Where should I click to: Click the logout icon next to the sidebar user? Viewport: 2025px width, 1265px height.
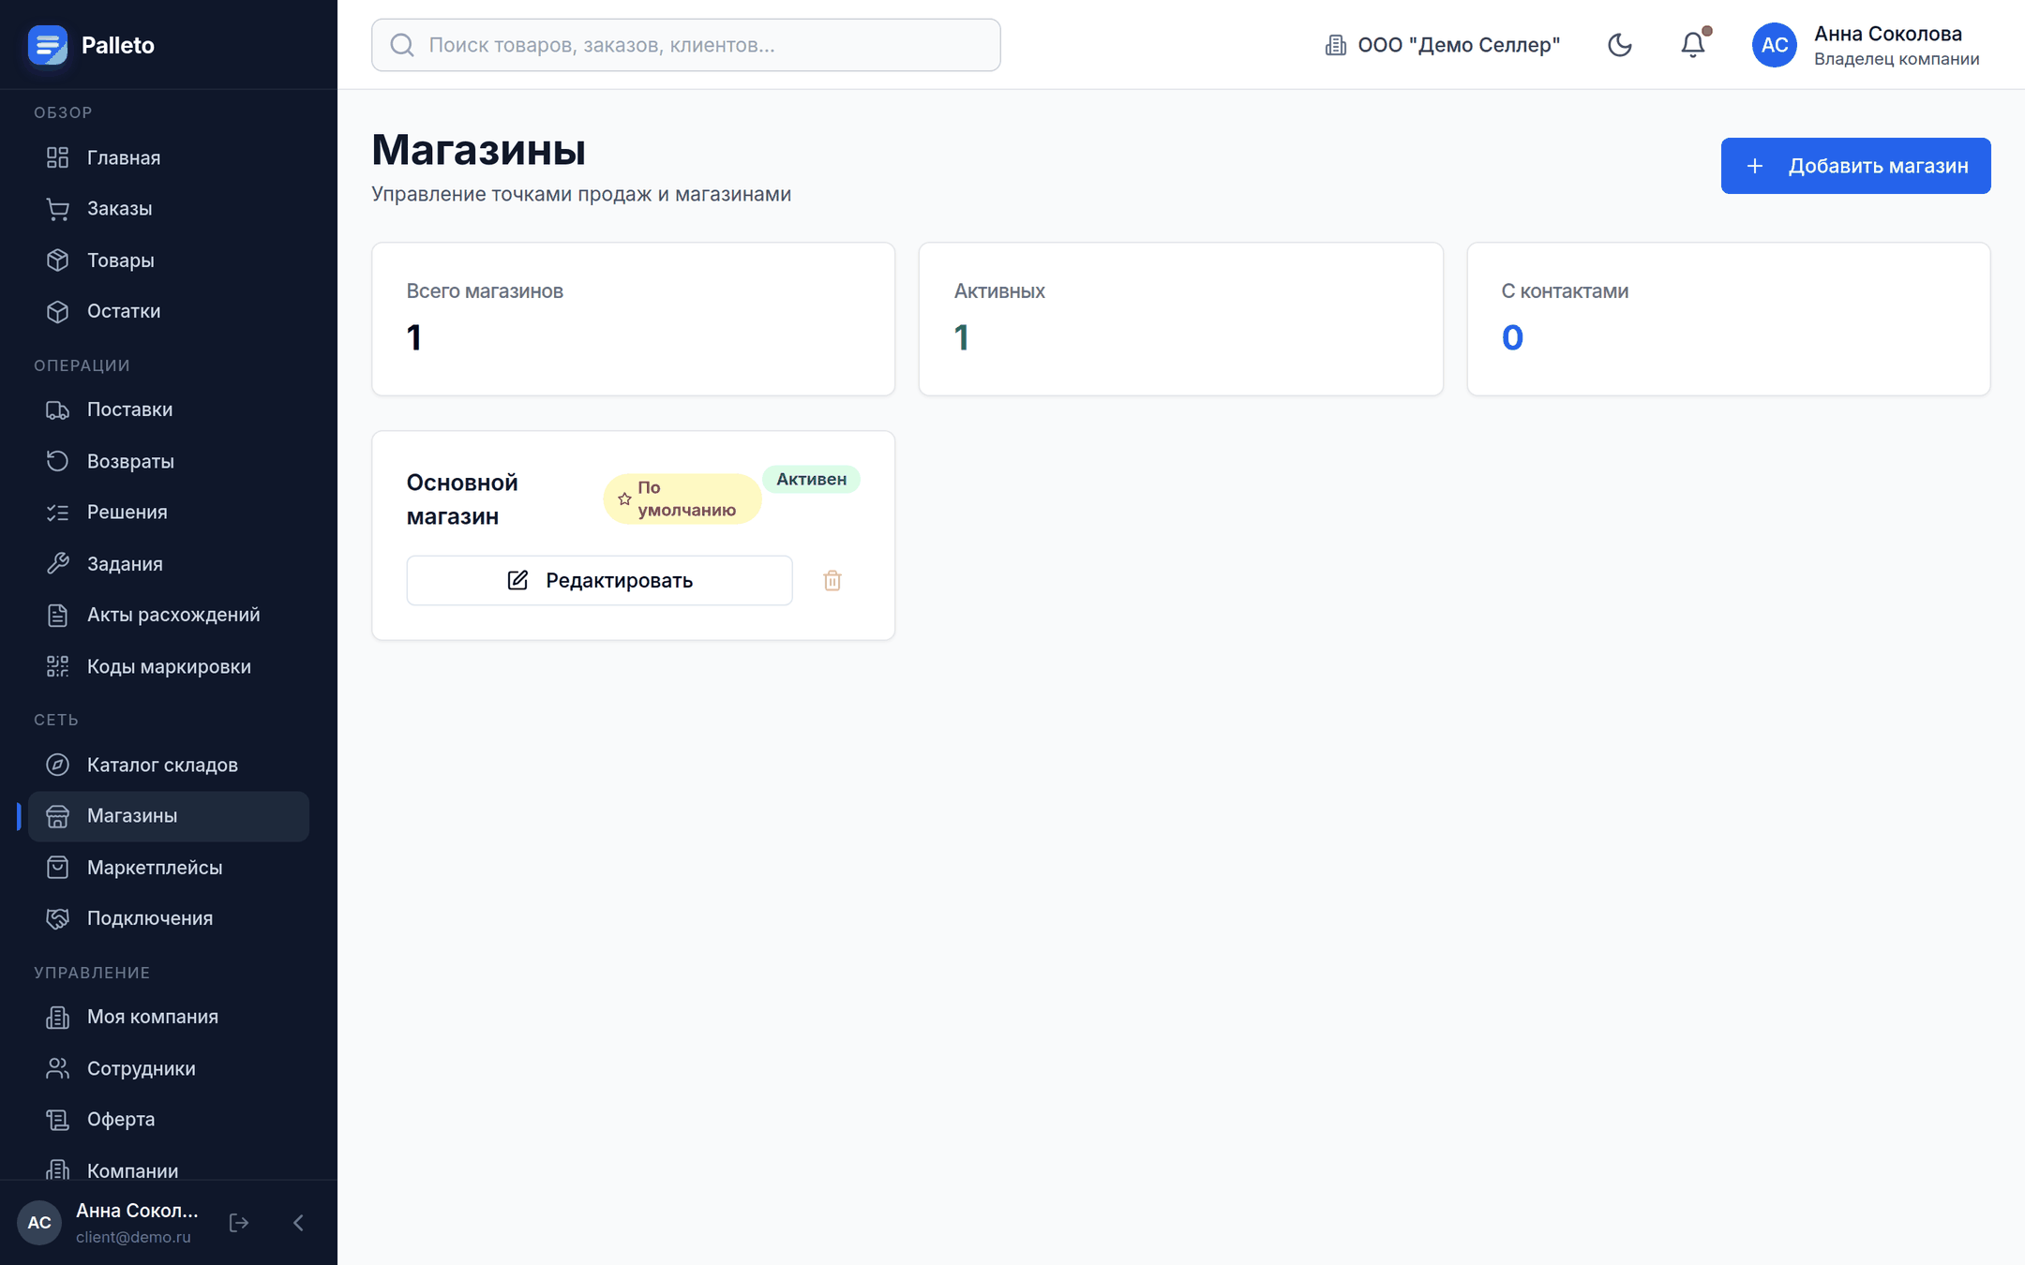239,1222
